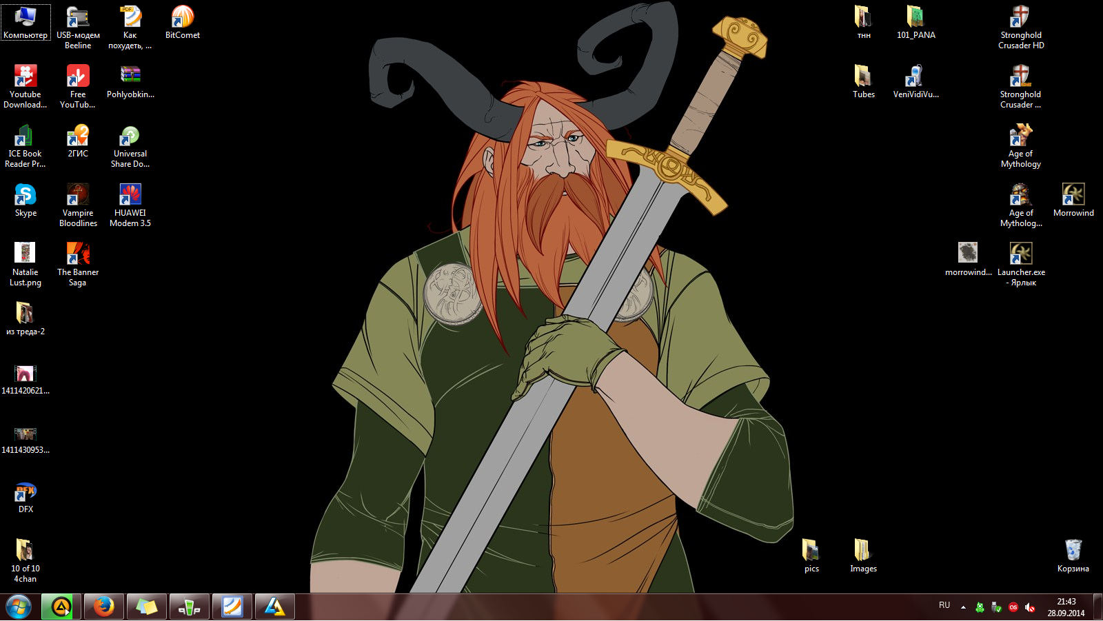Select the Age of Mythology shortcut

click(1021, 146)
